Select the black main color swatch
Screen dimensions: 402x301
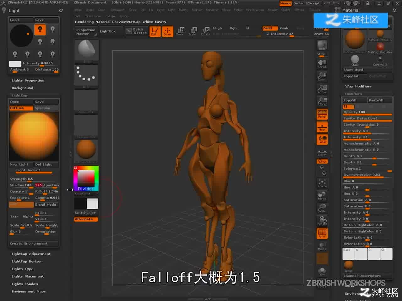click(x=80, y=204)
